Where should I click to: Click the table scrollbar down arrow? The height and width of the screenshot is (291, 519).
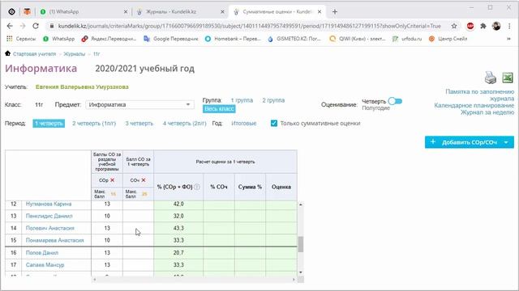pyautogui.click(x=301, y=272)
